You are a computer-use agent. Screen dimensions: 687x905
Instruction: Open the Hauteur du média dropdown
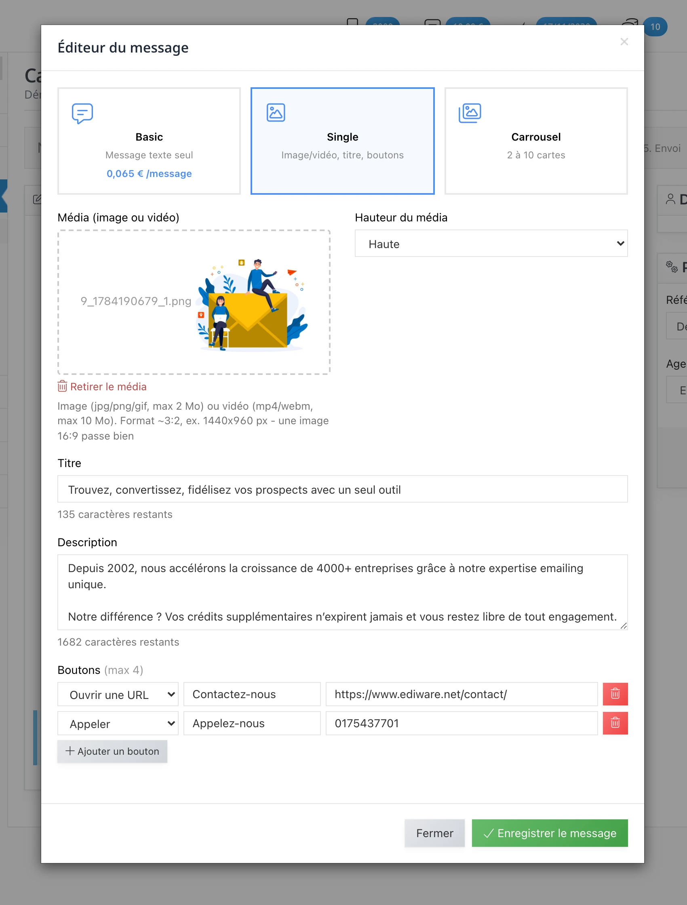491,244
